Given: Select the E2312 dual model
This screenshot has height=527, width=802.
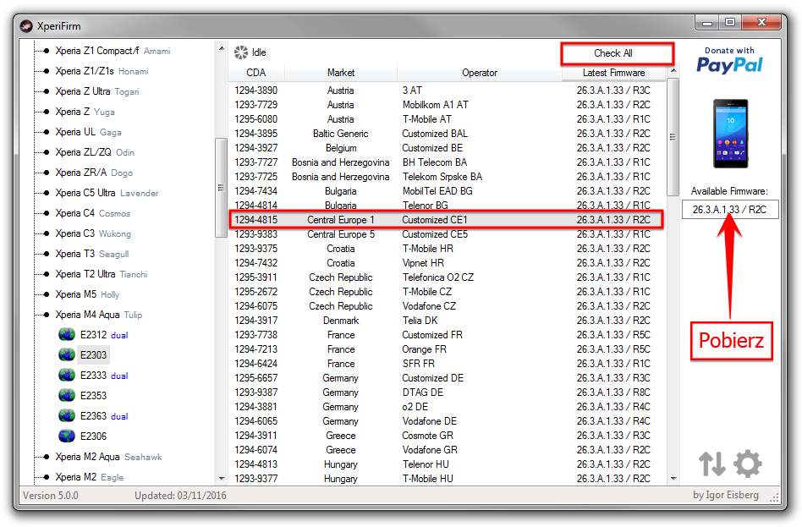Looking at the screenshot, I should [104, 335].
